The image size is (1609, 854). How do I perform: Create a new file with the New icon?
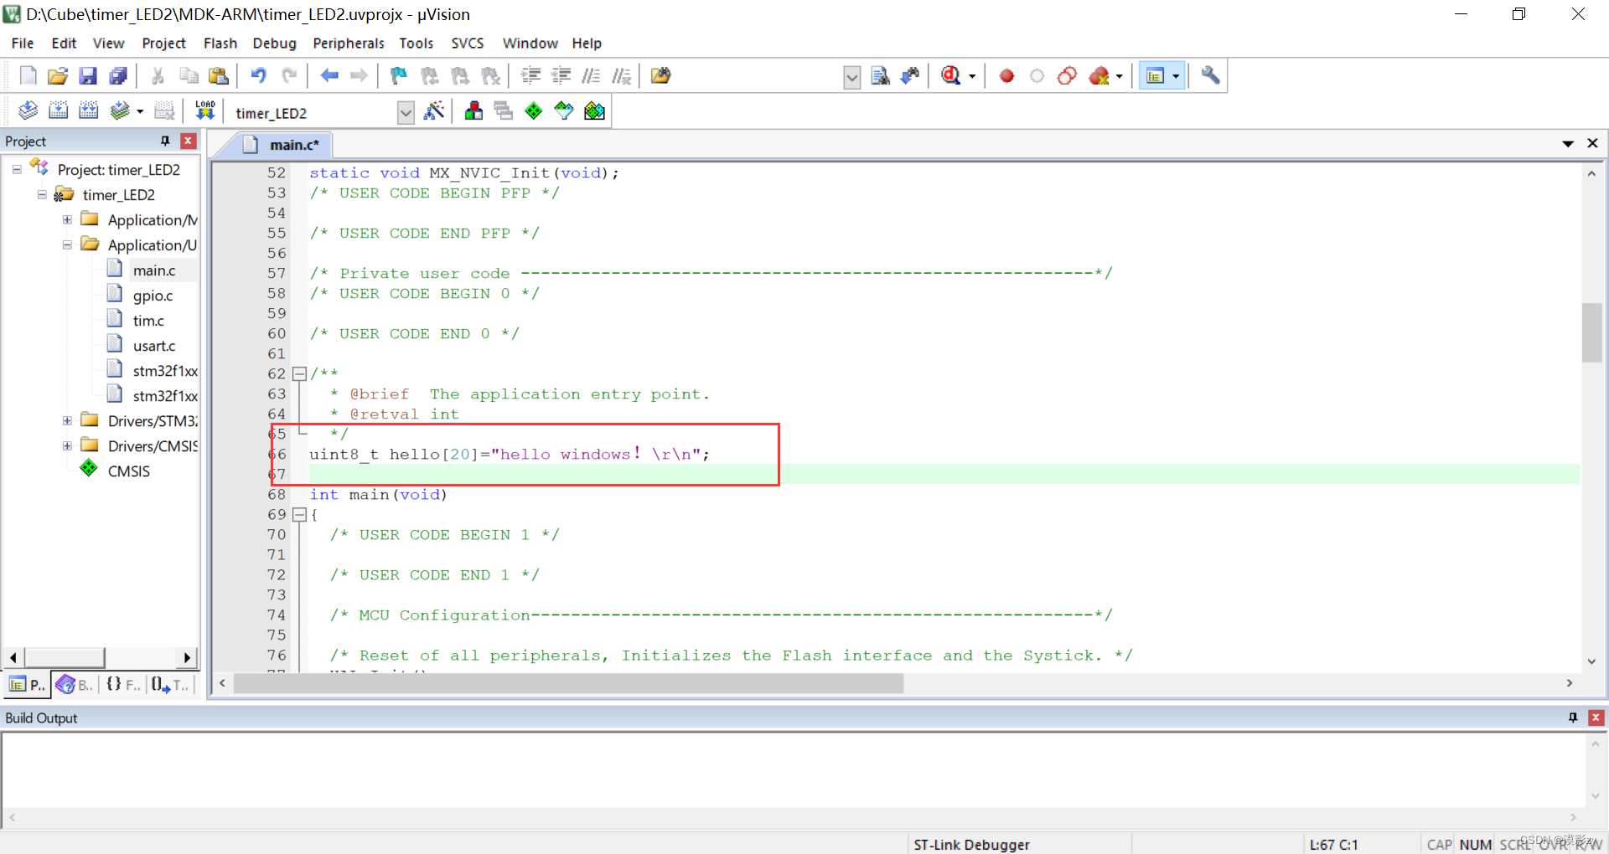pos(28,76)
